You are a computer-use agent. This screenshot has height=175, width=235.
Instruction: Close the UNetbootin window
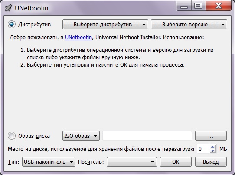click(219, 6)
